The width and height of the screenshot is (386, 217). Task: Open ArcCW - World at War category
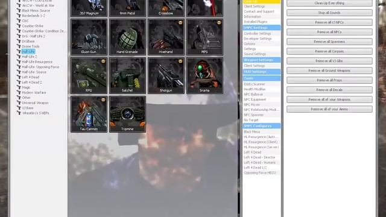(38, 5)
